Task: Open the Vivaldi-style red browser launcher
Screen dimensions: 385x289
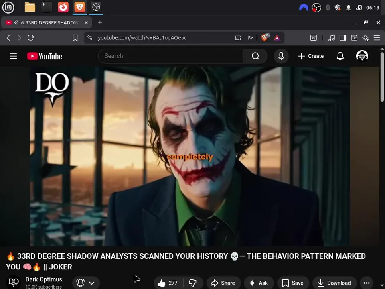Action: coord(63,7)
